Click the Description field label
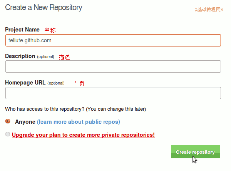The height and width of the screenshot is (171, 231). tap(20, 56)
